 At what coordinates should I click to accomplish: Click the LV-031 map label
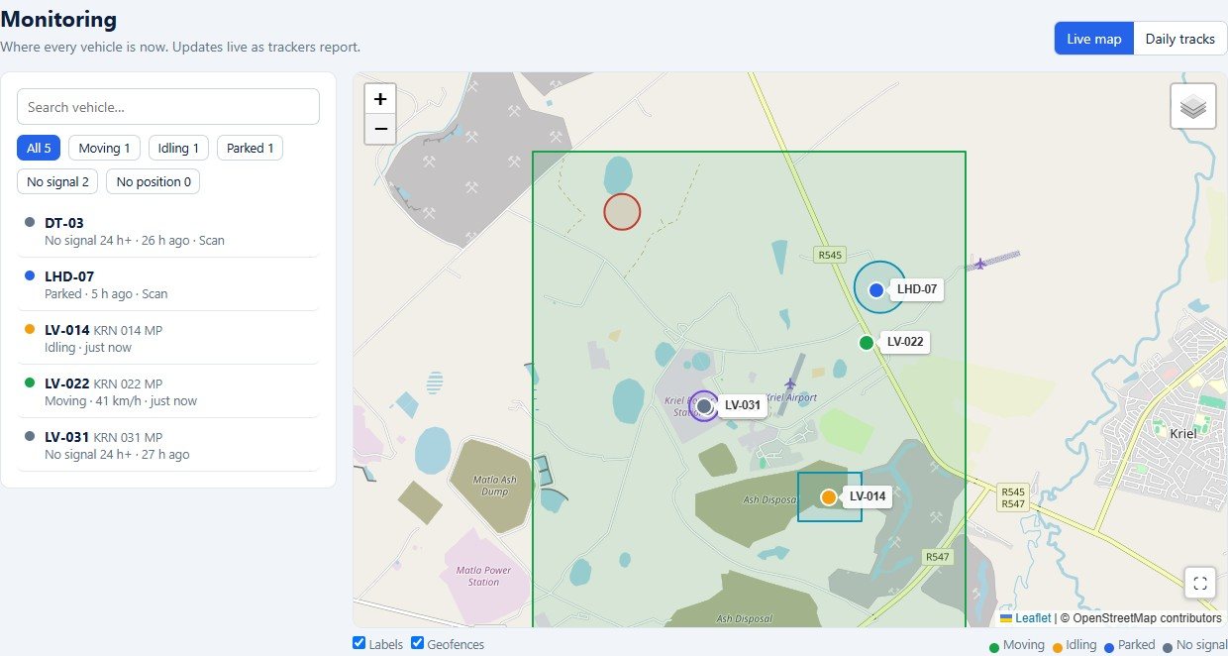(x=743, y=404)
